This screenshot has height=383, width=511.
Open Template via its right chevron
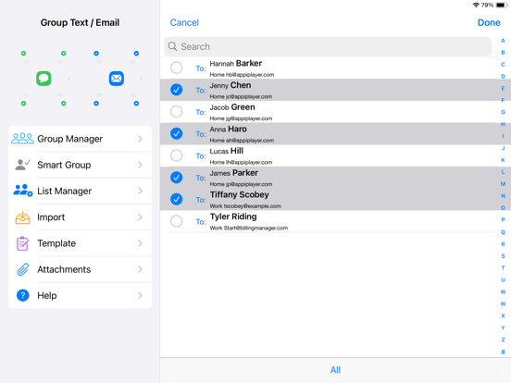tap(140, 243)
